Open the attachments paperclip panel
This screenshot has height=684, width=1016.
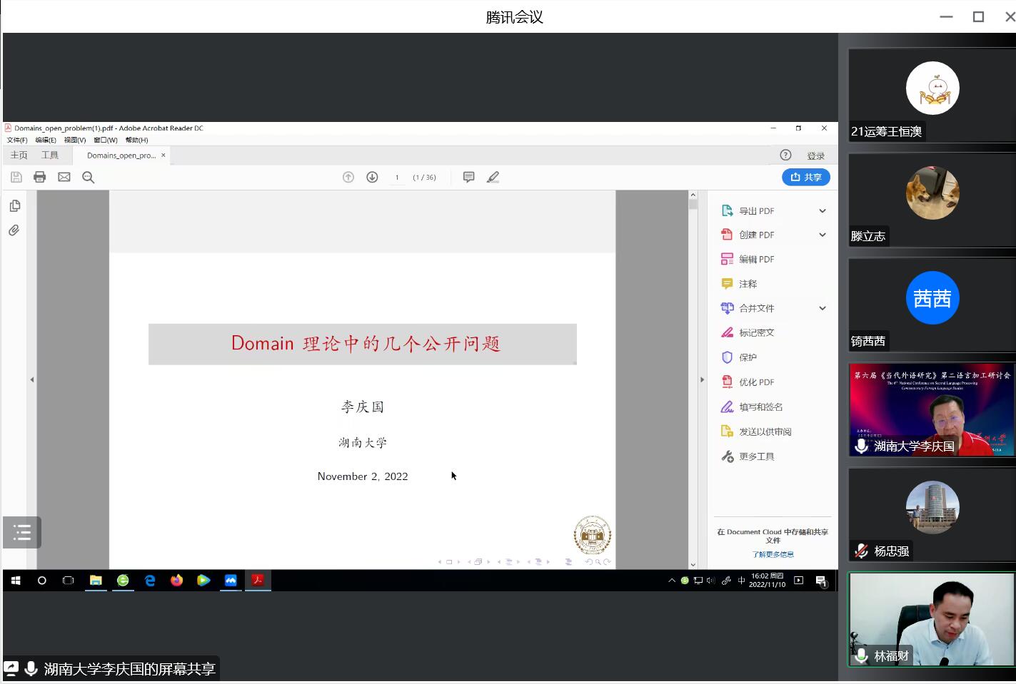pos(14,230)
